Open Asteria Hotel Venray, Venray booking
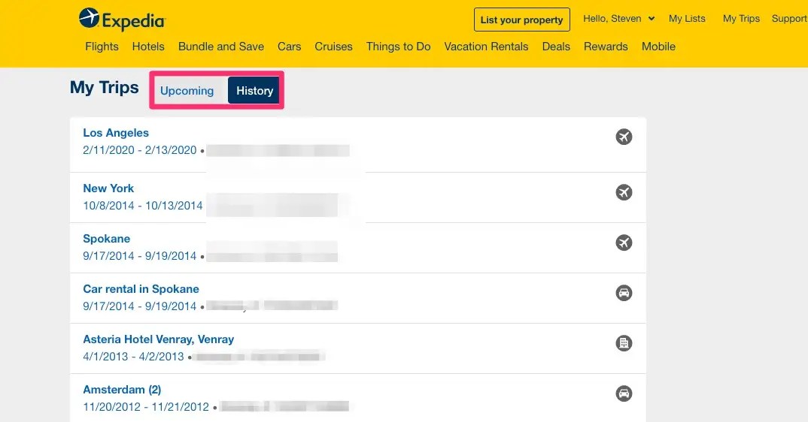 (159, 339)
